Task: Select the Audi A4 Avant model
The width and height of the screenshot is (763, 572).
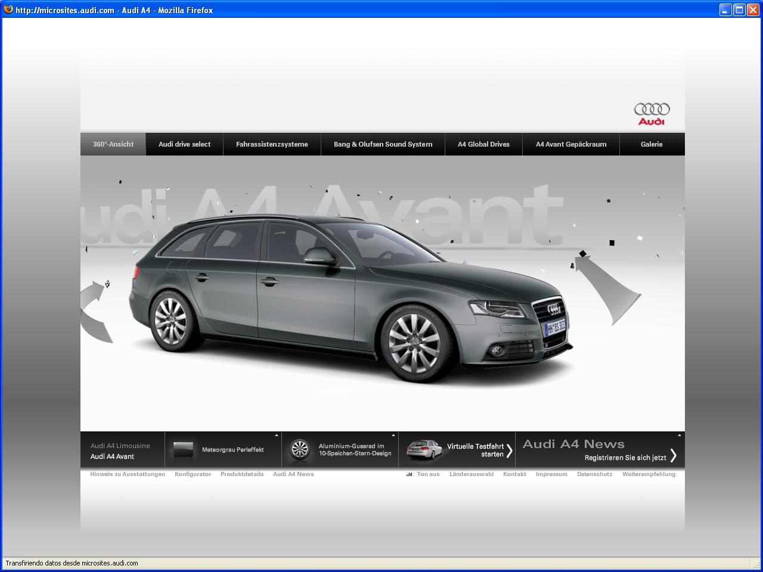Action: 112,456
